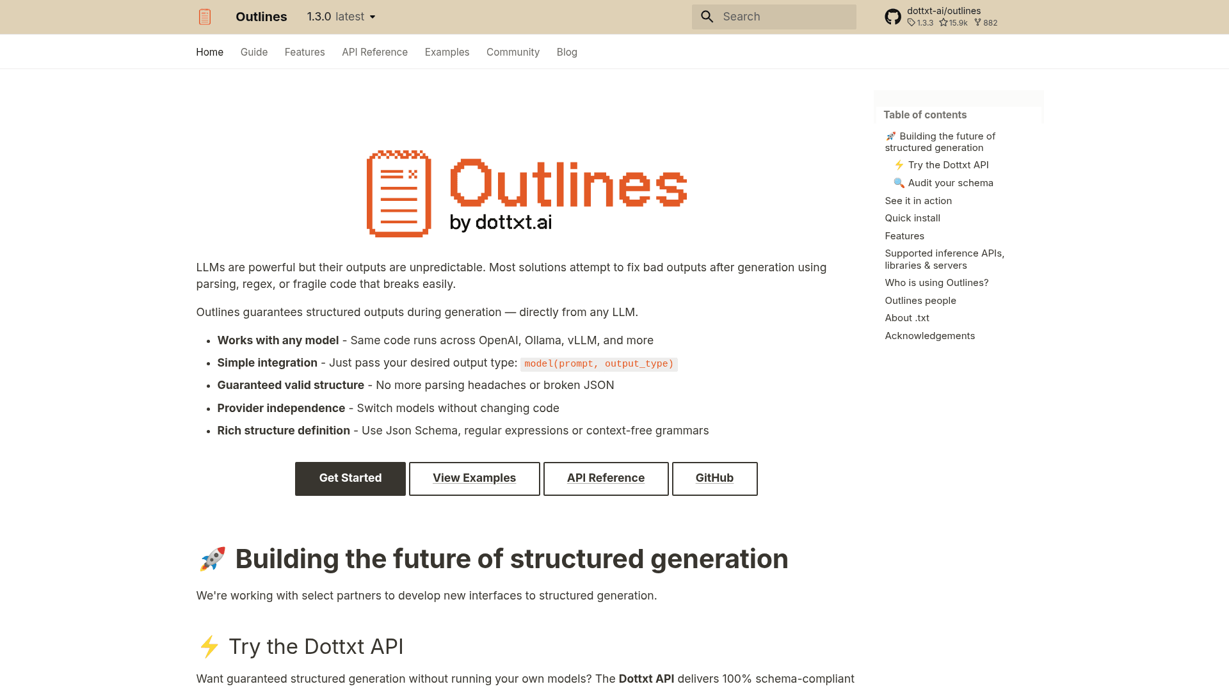The image size is (1229, 691).
Task: Open the 1.3.0 latest version dropdown
Action: tap(341, 17)
